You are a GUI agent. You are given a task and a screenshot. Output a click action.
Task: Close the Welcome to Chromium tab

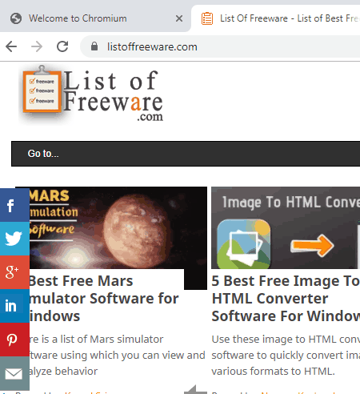click(x=179, y=18)
